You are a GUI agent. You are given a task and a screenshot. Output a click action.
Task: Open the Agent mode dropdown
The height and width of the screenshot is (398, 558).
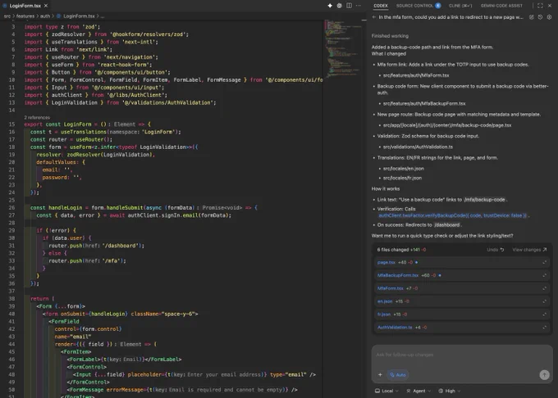pos(418,391)
